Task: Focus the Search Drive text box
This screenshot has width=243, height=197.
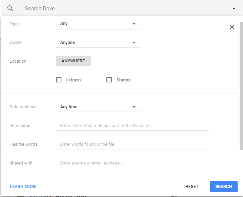Action: [124, 8]
